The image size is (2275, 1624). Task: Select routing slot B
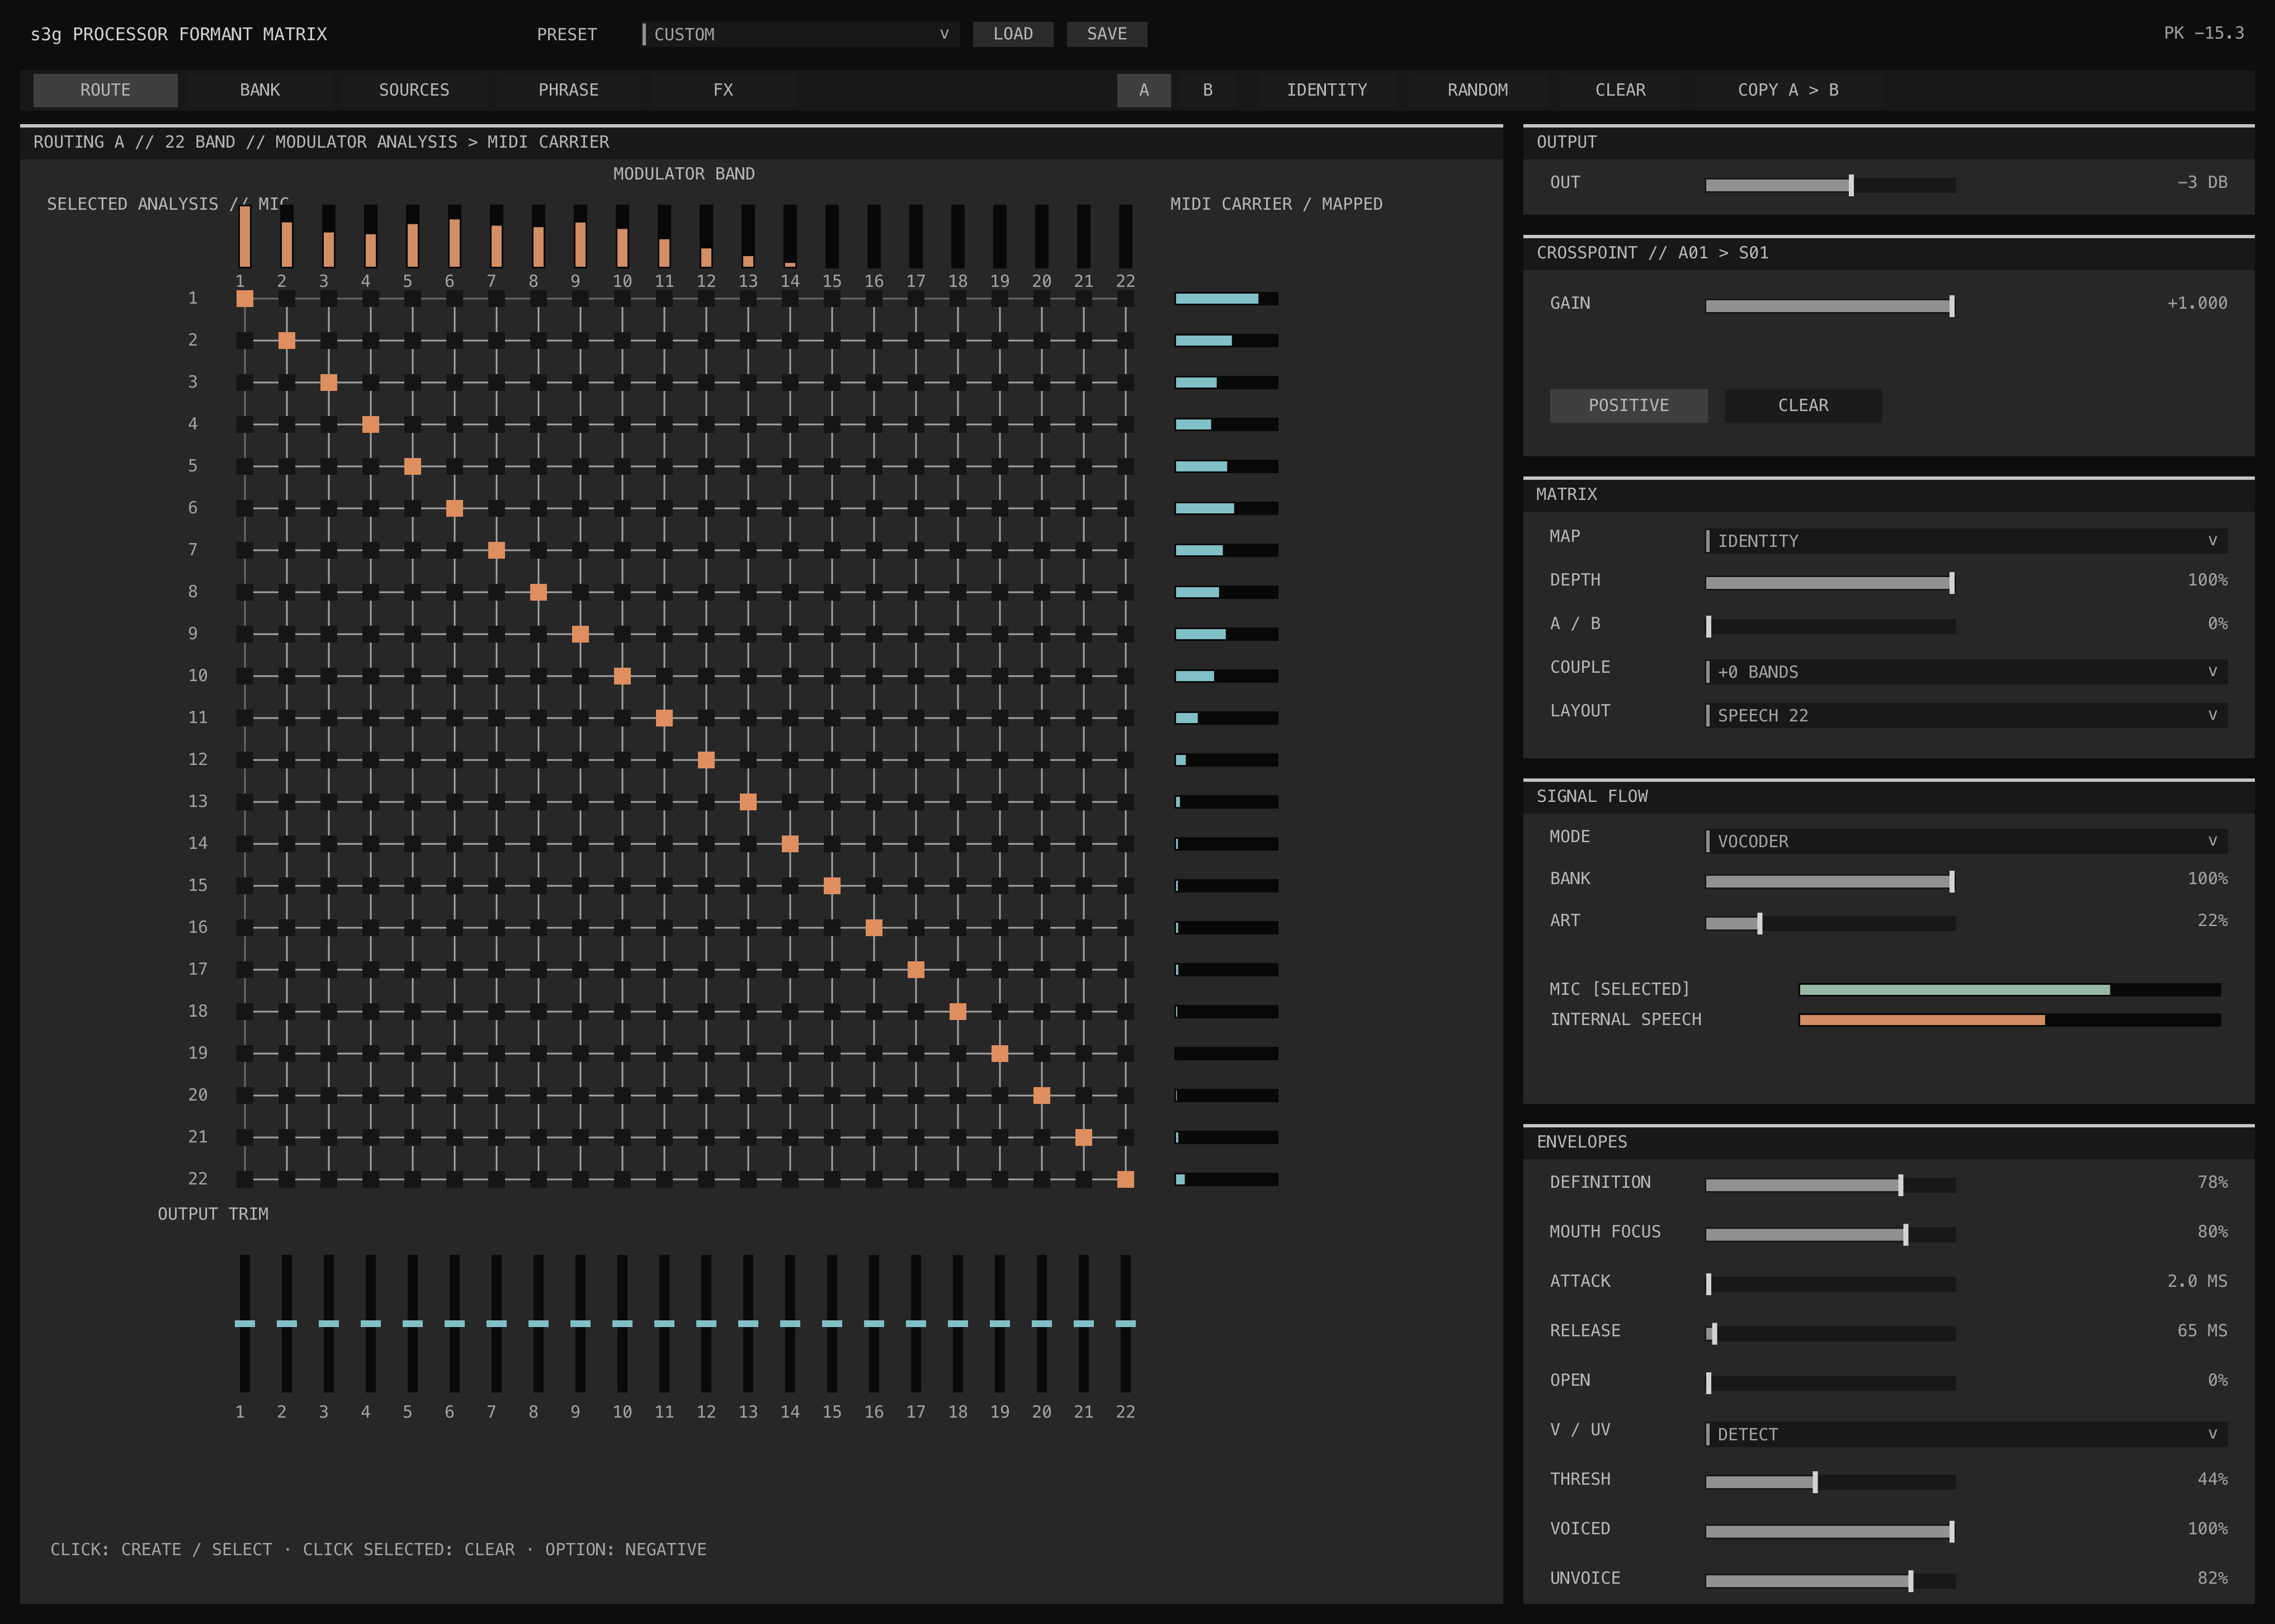[x=1208, y=90]
